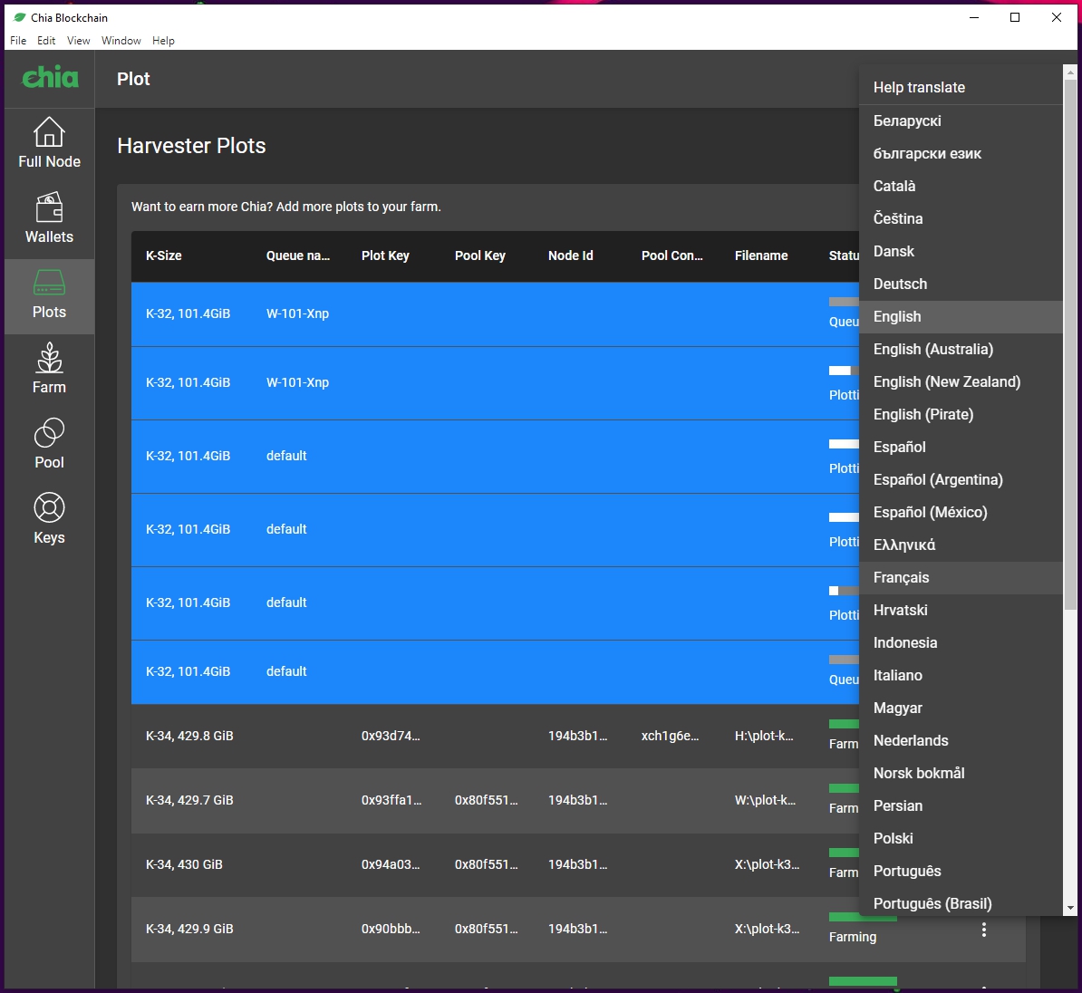Select Persian language
This screenshot has width=1082, height=993.
coord(961,806)
